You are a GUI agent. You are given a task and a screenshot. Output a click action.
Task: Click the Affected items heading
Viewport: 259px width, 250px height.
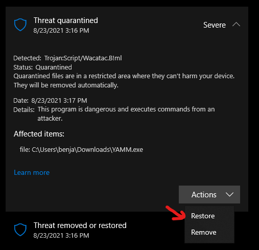click(39, 134)
